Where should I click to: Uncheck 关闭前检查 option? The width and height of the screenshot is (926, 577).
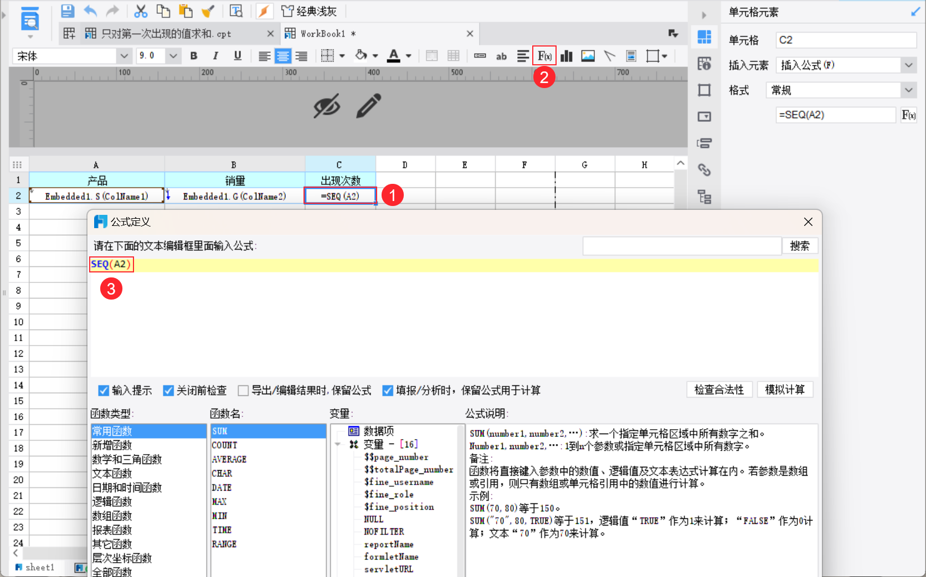(168, 390)
